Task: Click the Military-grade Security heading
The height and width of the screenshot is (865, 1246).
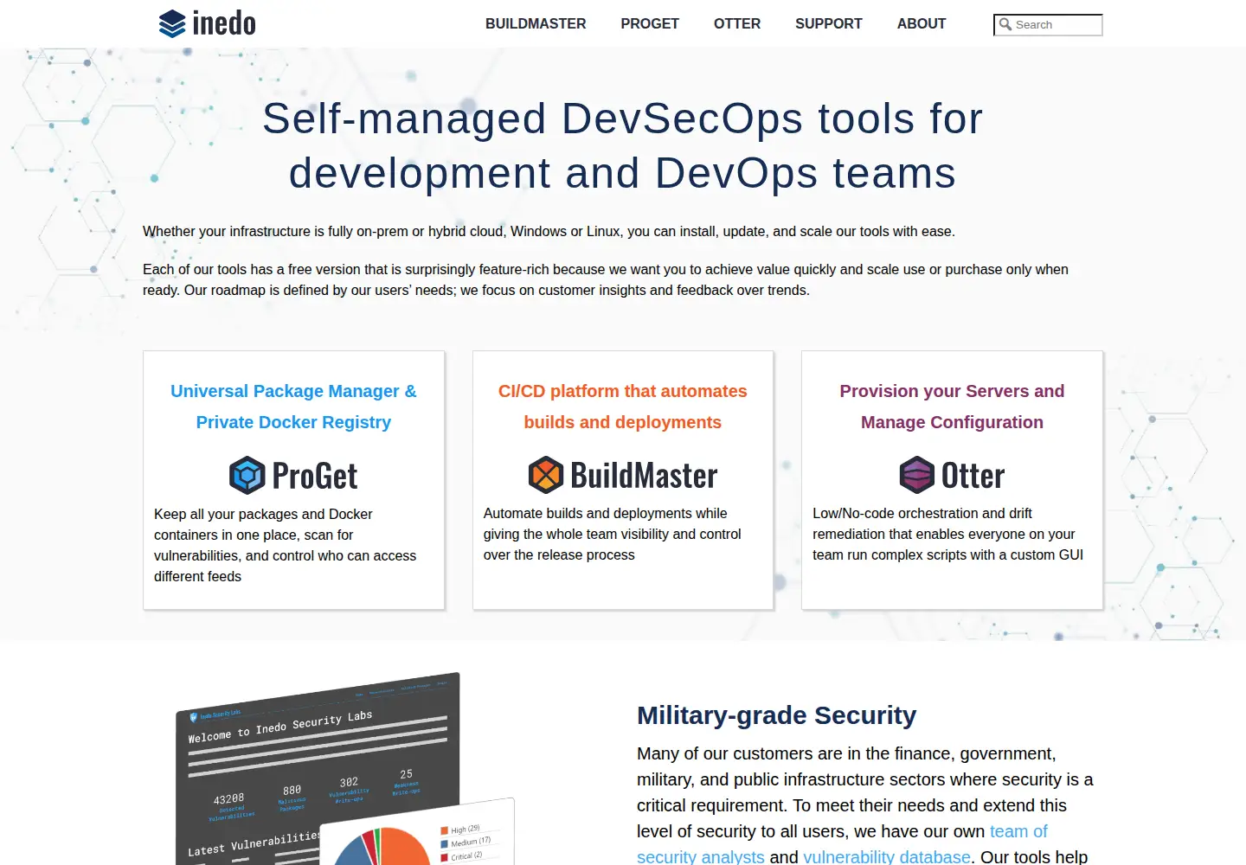Action: [776, 715]
